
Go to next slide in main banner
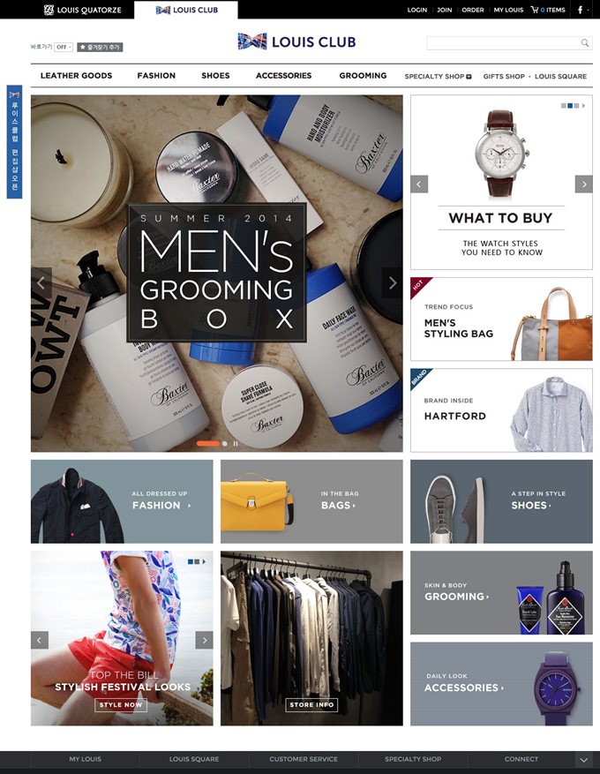[x=393, y=282]
